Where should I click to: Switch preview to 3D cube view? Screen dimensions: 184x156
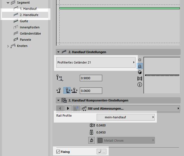tap(140, 72)
